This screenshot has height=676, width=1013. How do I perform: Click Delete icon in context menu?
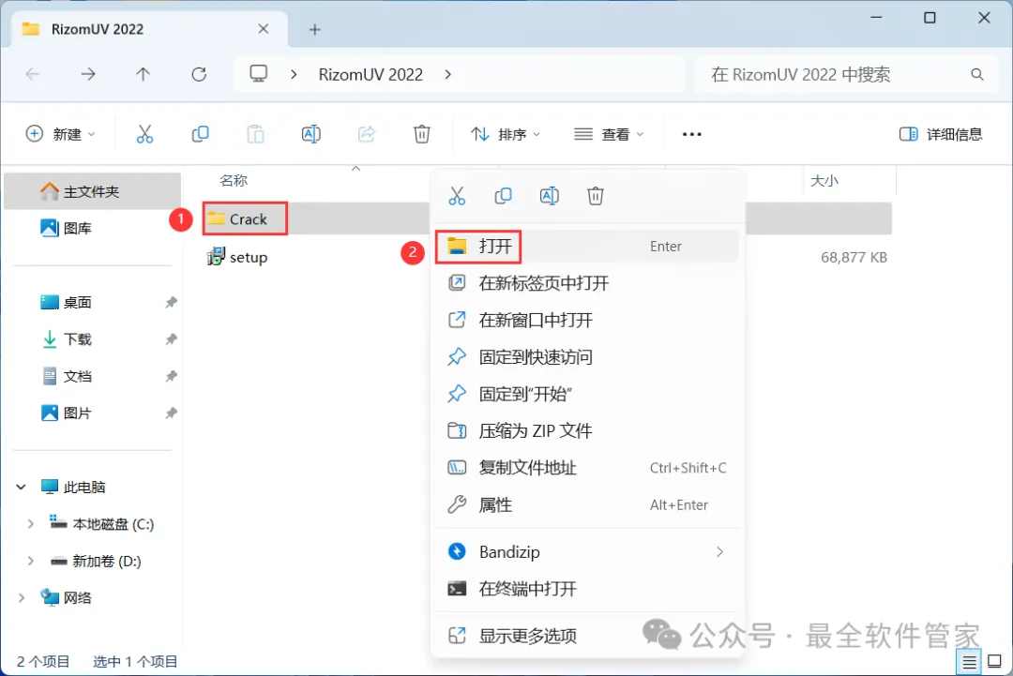tap(596, 196)
